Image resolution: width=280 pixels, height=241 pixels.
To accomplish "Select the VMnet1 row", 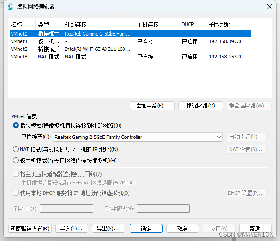I will [131, 41].
